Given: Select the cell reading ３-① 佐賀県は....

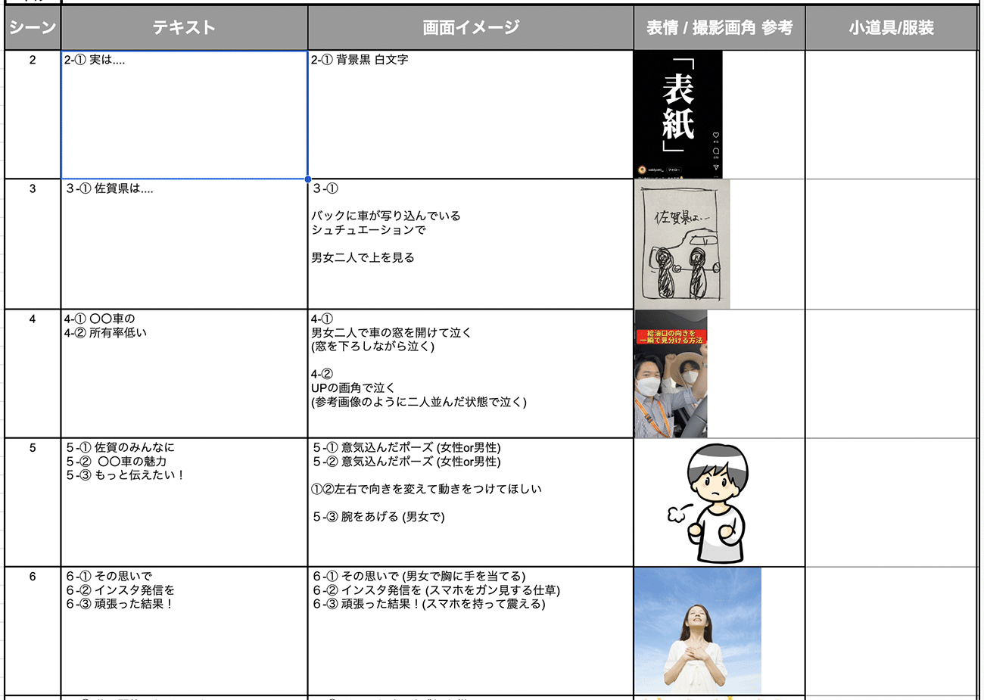Looking at the screenshot, I should [184, 244].
